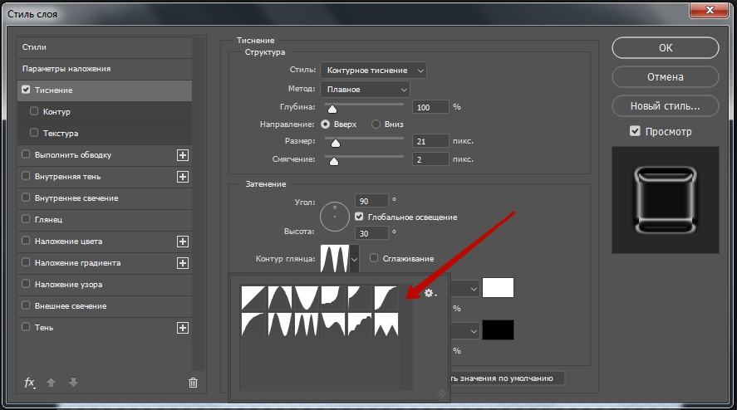Choose the Ring contour preset
This screenshot has width=737, height=410.
(x=280, y=325)
